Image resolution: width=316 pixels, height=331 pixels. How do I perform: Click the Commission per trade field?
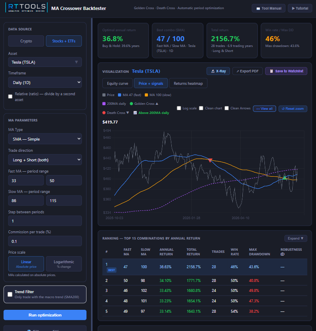click(x=45, y=241)
